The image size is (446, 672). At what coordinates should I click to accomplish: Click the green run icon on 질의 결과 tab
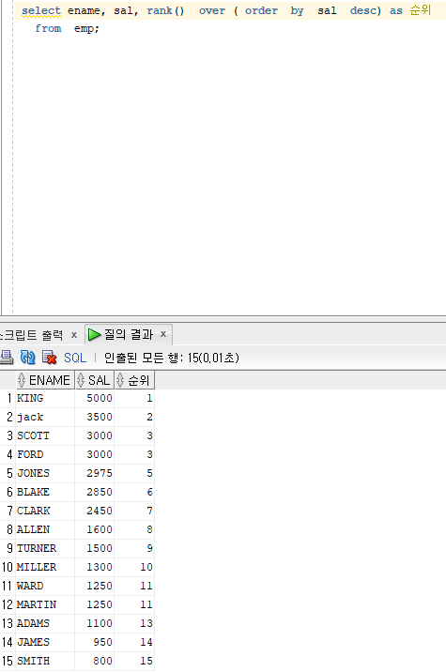(x=94, y=334)
